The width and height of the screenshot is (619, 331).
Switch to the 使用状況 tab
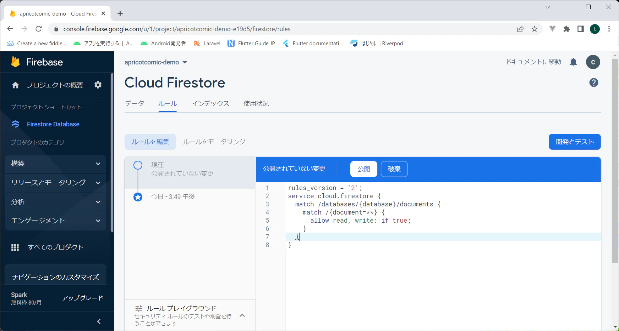coord(256,103)
